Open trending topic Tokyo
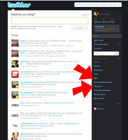128x140 pixels. click(x=96, y=74)
